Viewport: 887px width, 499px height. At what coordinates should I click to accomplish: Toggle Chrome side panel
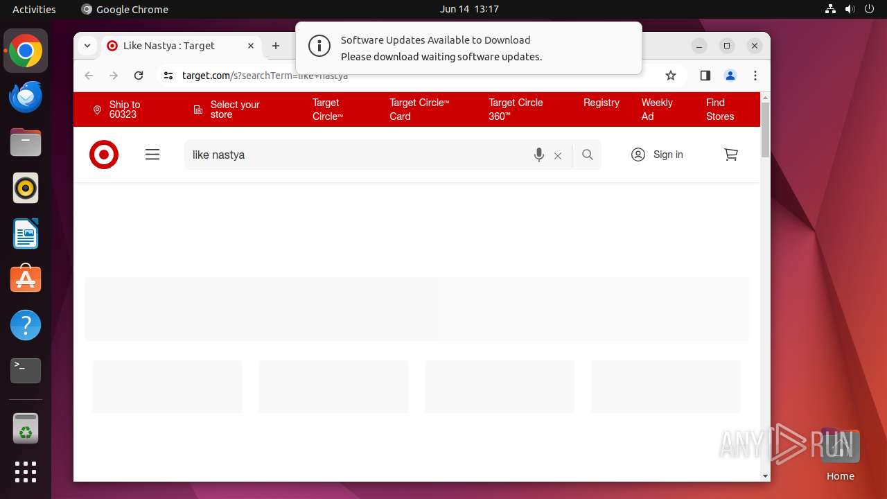point(705,76)
